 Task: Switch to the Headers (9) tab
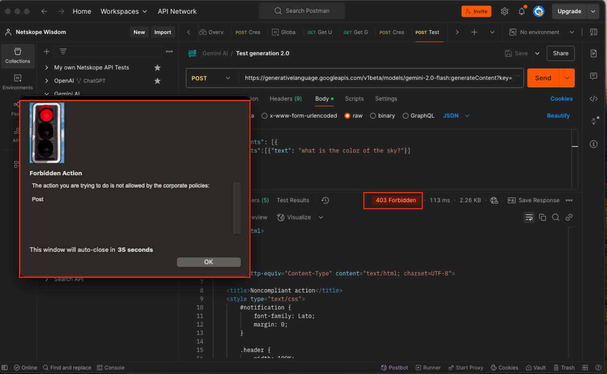pos(286,99)
